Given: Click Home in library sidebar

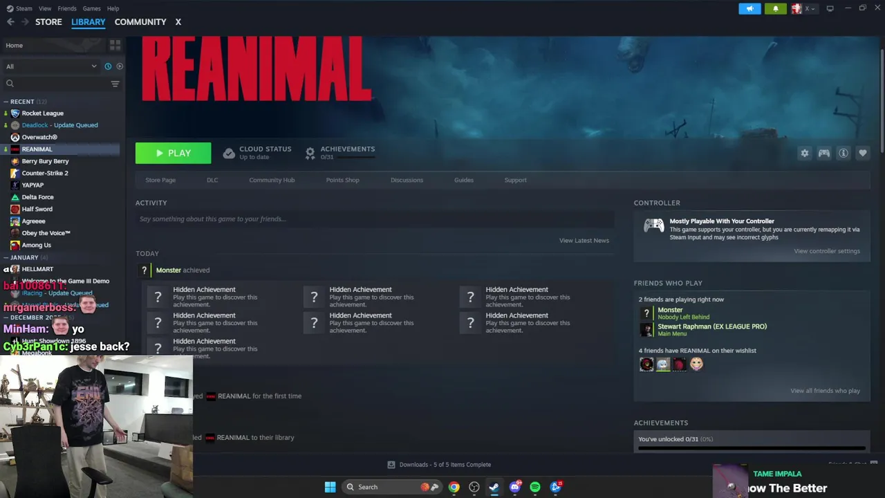Looking at the screenshot, I should 14,46.
